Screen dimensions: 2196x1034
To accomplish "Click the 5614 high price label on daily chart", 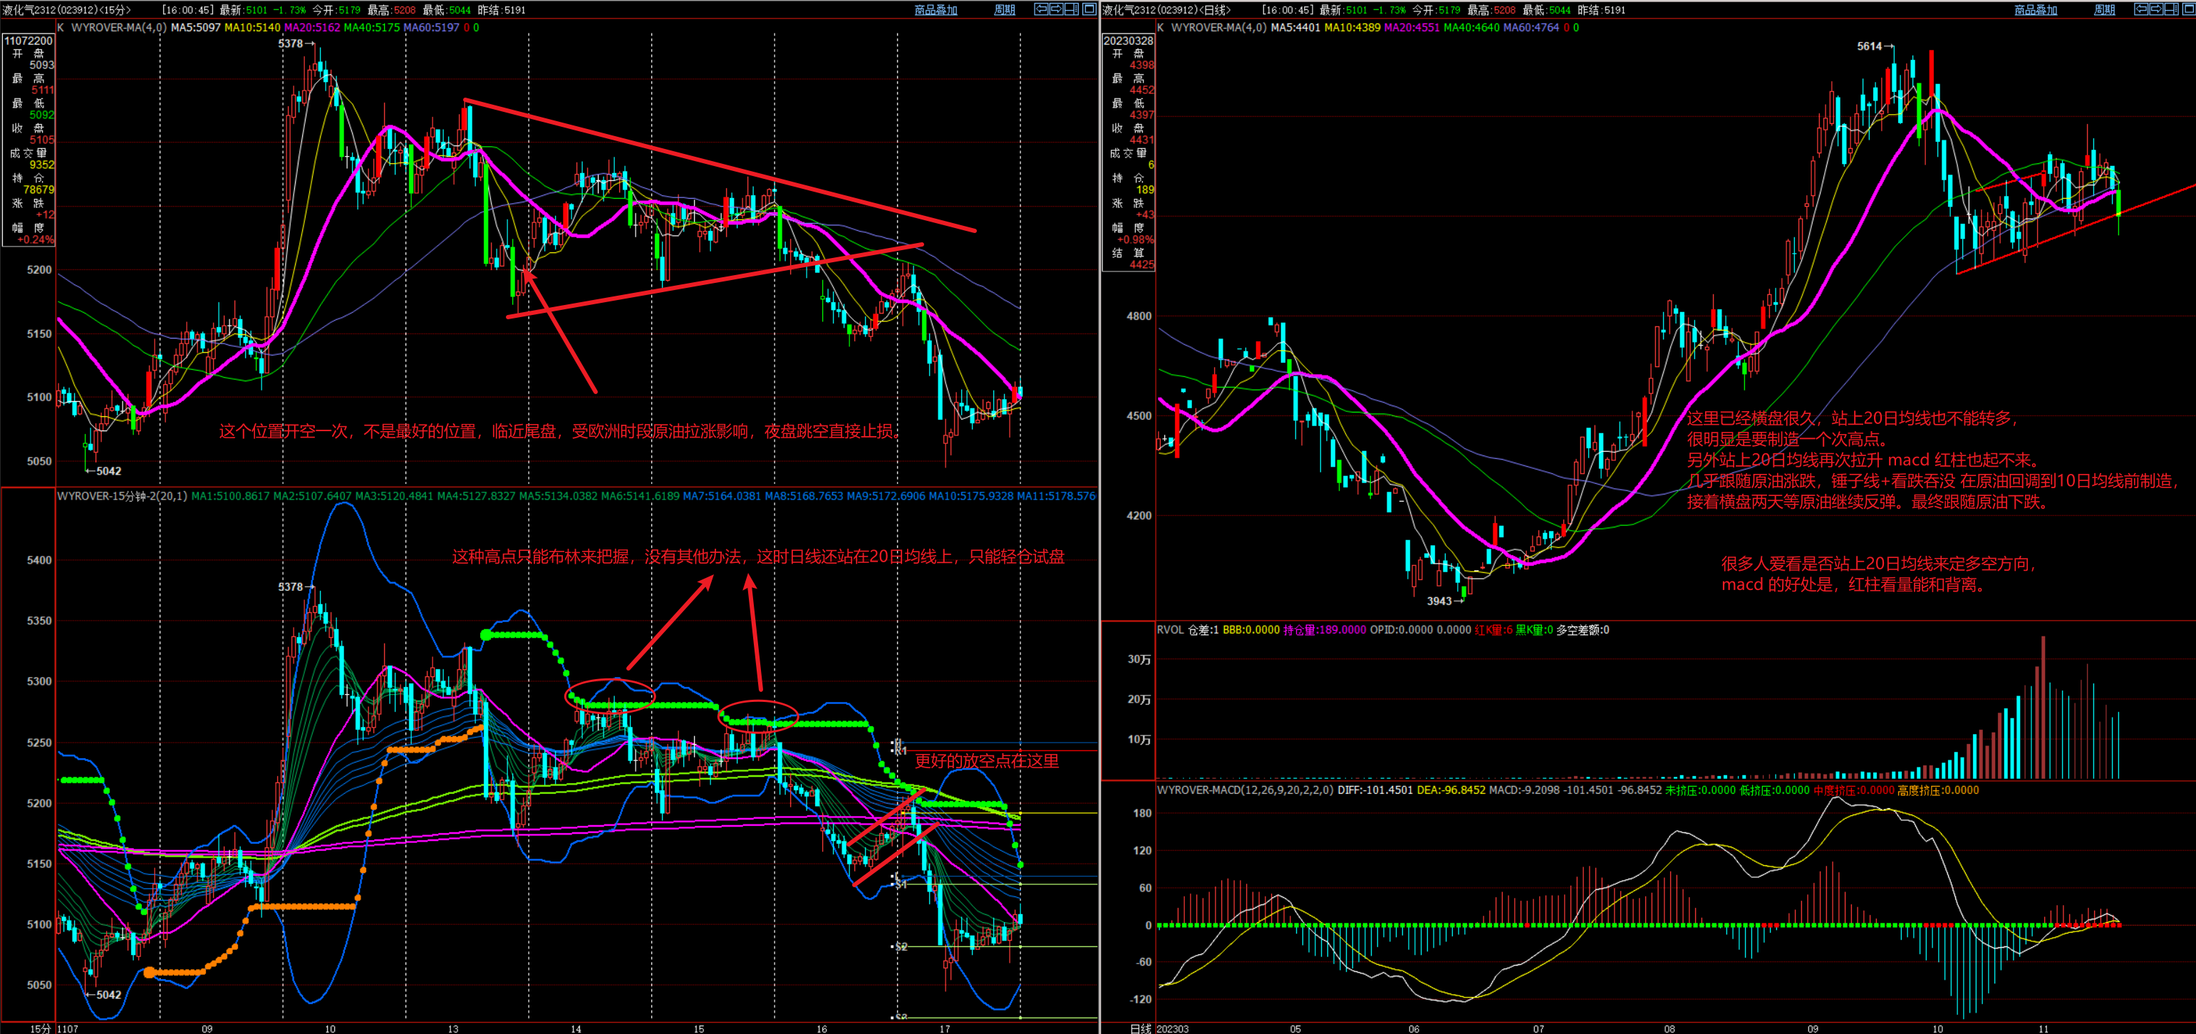I will (x=1869, y=46).
